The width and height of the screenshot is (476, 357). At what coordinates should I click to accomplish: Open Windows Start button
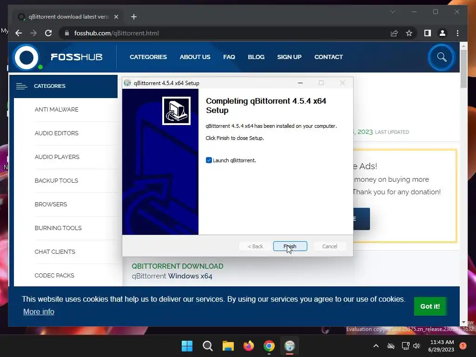point(187,346)
